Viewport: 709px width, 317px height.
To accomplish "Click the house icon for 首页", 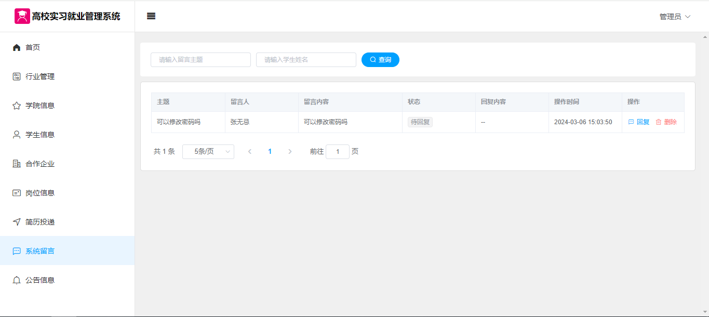I will [x=17, y=47].
